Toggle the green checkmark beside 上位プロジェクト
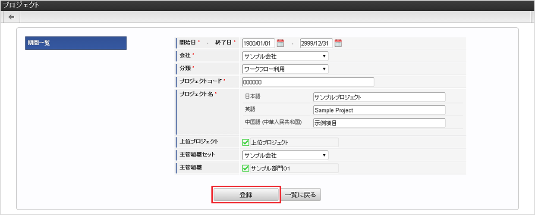This screenshot has height=215, width=535. click(246, 143)
